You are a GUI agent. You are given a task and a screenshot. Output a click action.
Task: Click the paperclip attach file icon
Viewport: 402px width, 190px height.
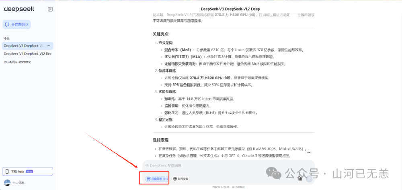[300, 179]
